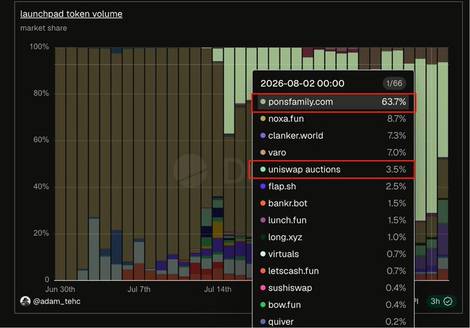The image size is (470, 328).
Task: Click the 1/66 counter badge in tooltip
Action: tap(394, 84)
